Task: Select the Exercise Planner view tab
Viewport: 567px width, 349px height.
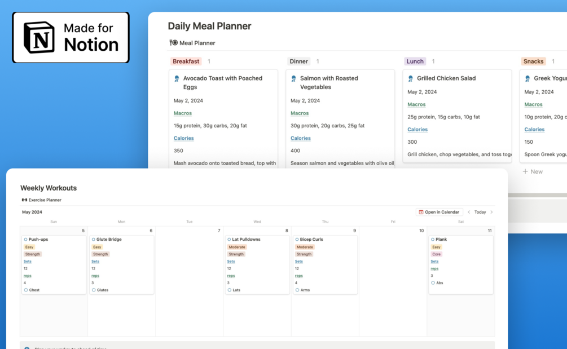Action: pos(45,200)
